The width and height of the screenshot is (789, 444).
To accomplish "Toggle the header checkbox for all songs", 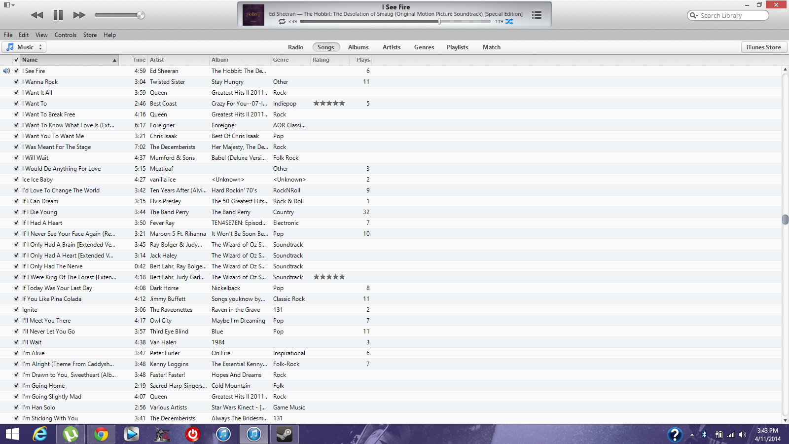I will point(16,60).
